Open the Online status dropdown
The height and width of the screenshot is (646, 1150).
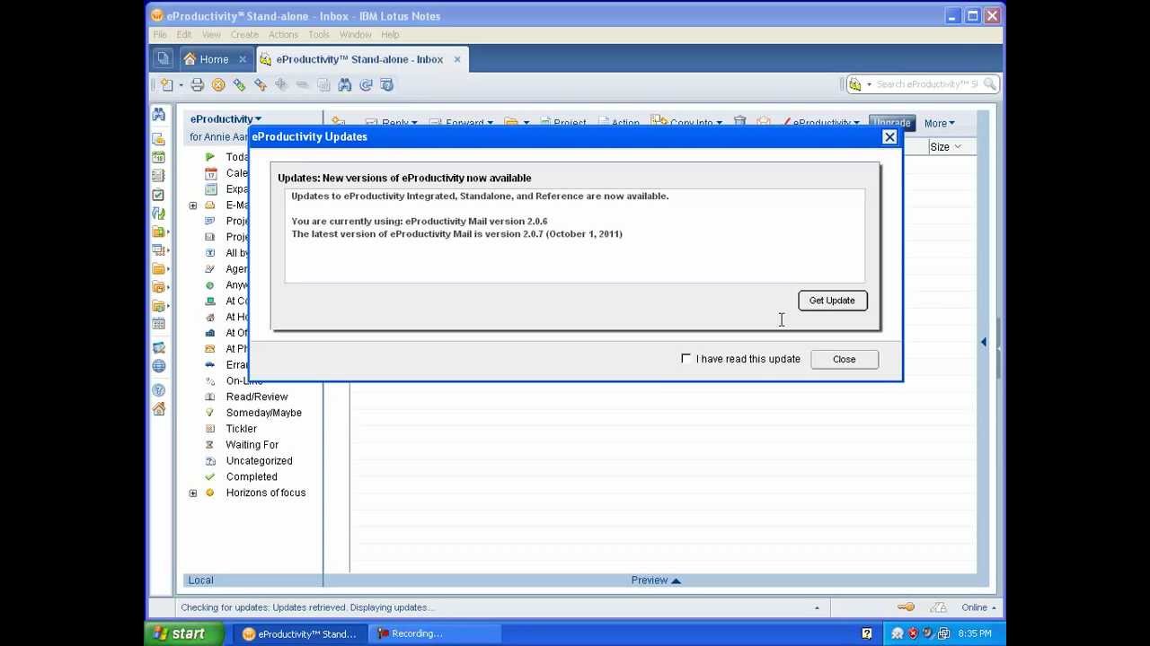click(978, 607)
